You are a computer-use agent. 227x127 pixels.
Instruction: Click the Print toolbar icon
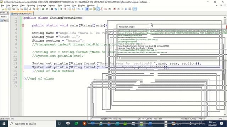pos(25,9)
